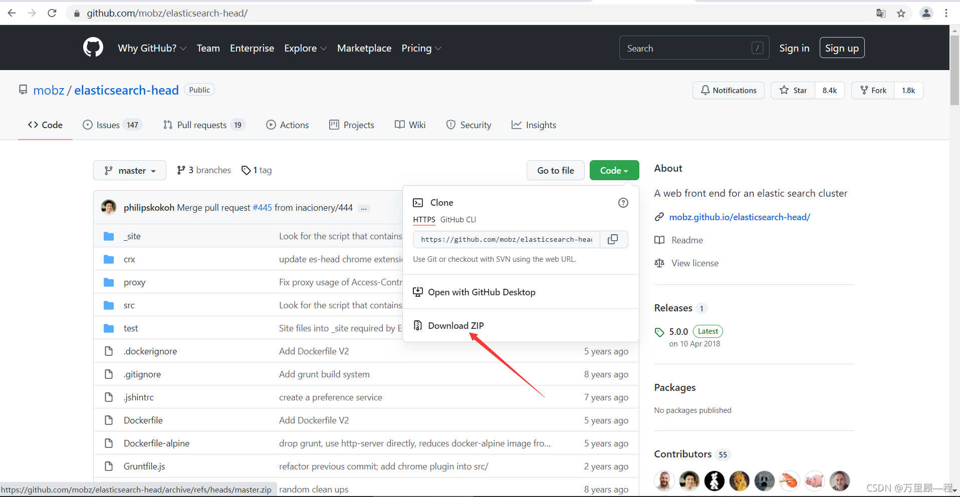The height and width of the screenshot is (497, 960).
Task: View the 1 tag link
Action: pos(257,170)
